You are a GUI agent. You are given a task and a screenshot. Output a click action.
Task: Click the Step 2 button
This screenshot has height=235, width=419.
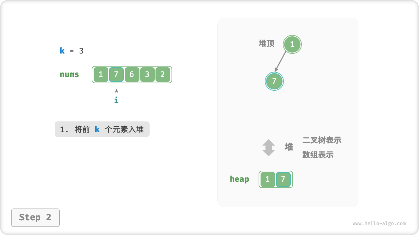point(35,217)
